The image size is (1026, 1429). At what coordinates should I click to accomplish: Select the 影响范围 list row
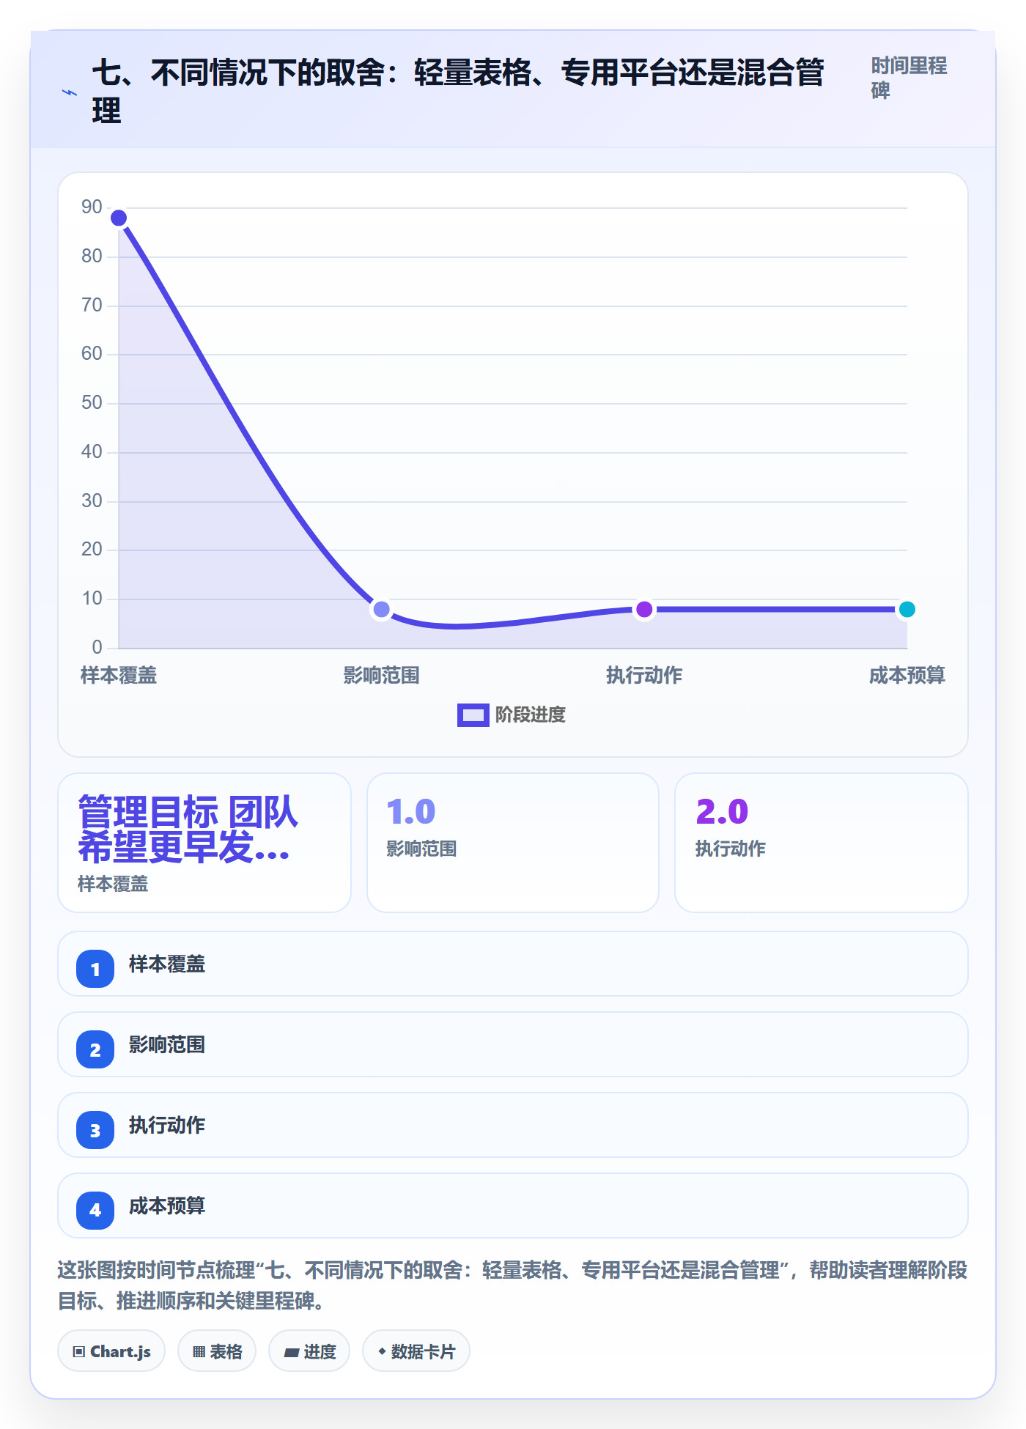(x=513, y=1044)
